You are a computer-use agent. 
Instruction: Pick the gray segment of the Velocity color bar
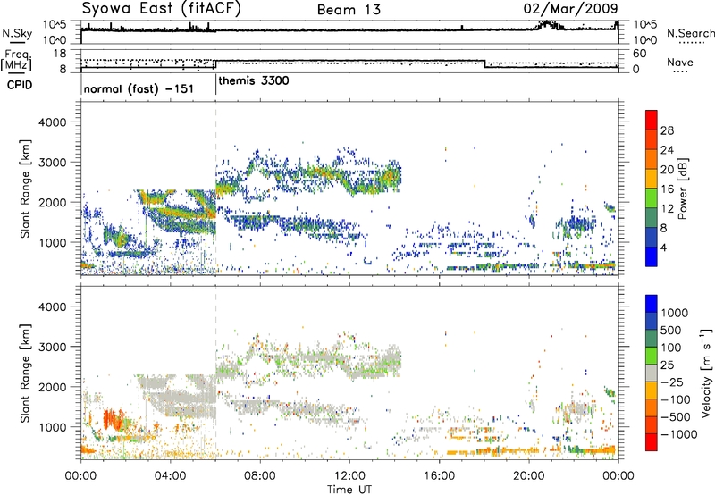point(652,373)
